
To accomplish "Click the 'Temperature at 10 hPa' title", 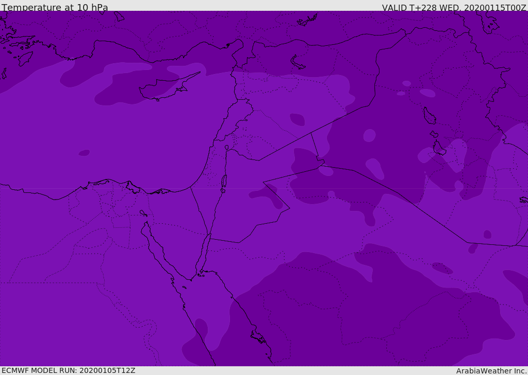I will [x=55, y=7].
